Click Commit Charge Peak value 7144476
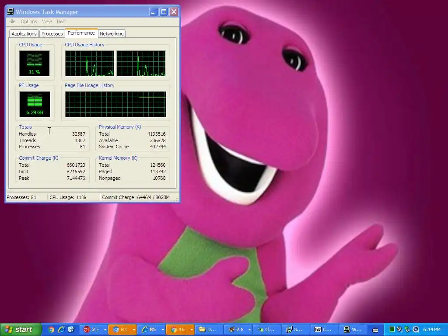The height and width of the screenshot is (336, 448). [x=76, y=178]
